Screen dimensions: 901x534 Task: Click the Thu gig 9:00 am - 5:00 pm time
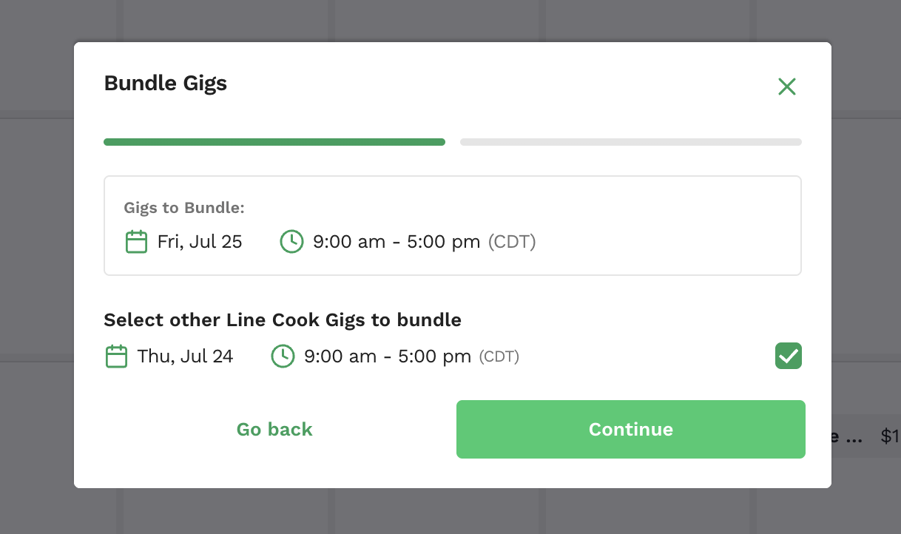[388, 356]
